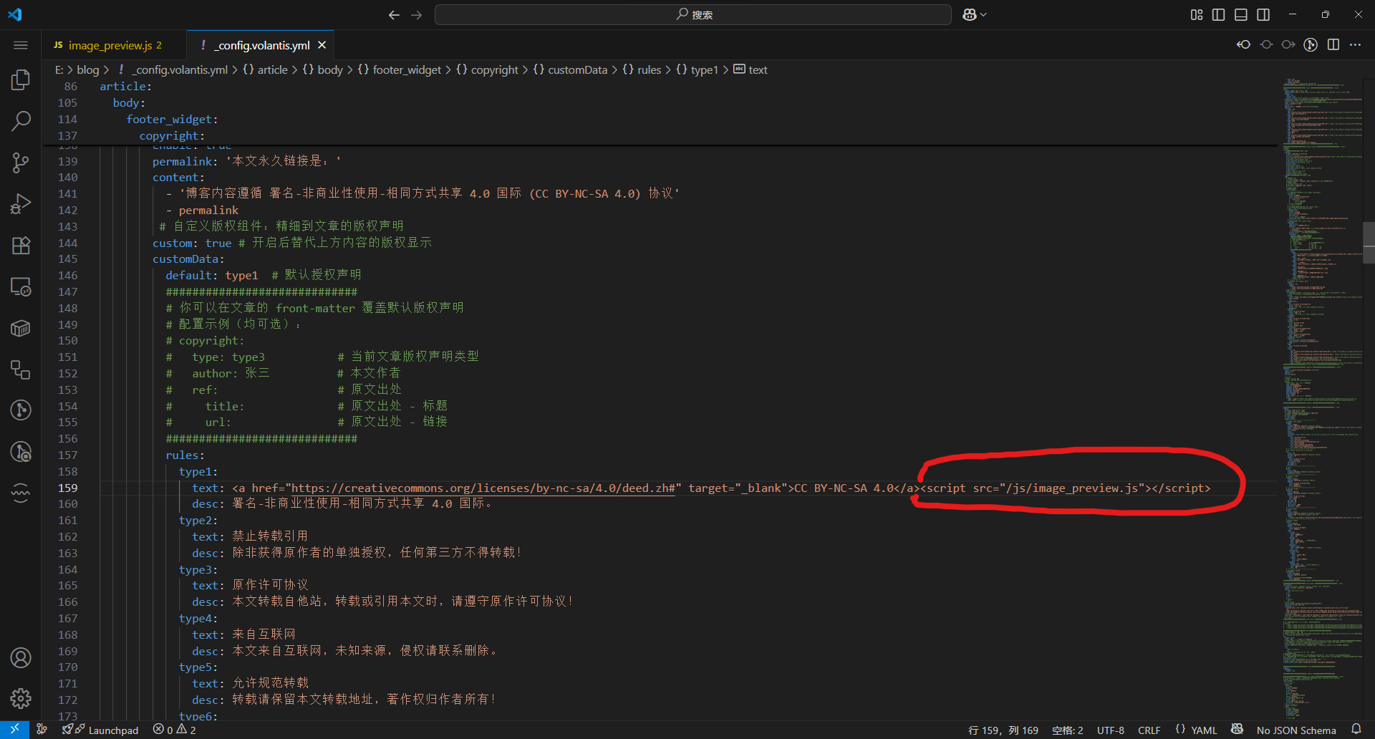Click the 'rules:' key on line 157
The width and height of the screenshot is (1375, 739).
pyautogui.click(x=185, y=455)
